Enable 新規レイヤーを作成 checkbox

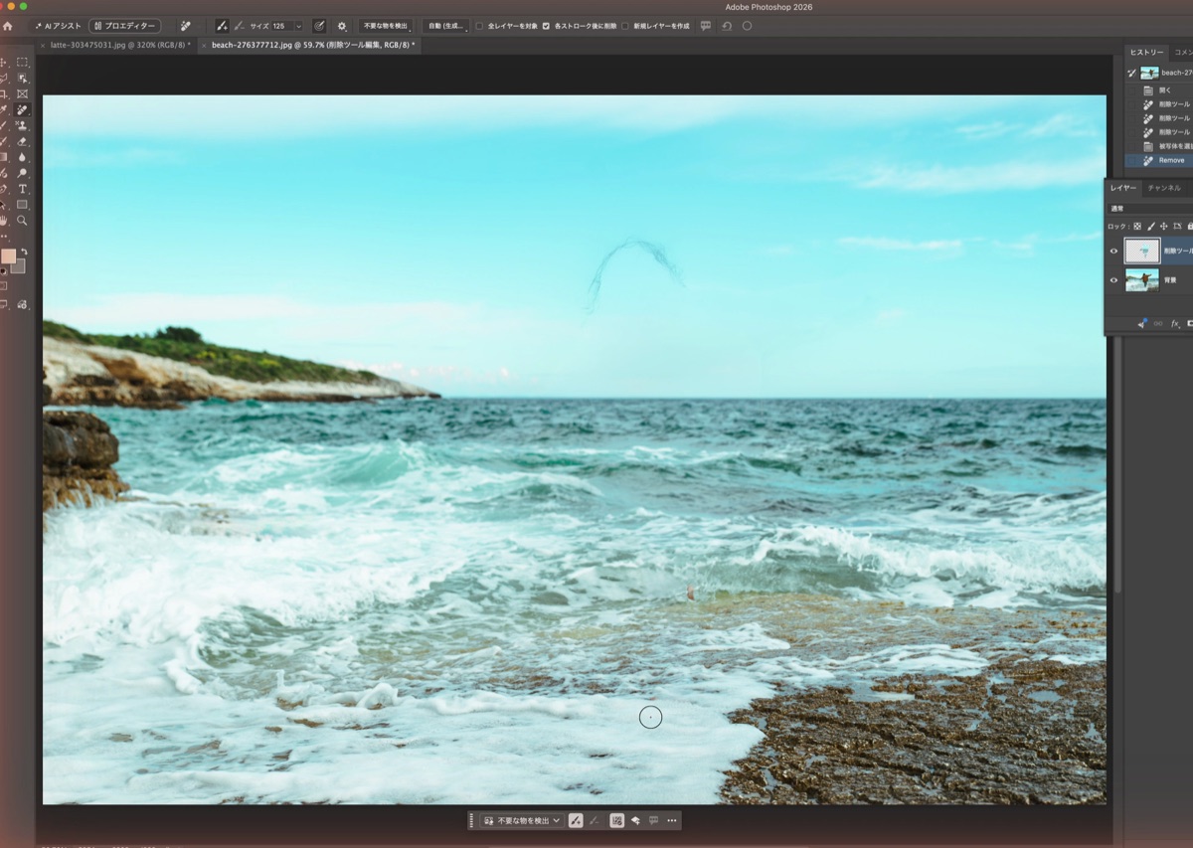(624, 26)
